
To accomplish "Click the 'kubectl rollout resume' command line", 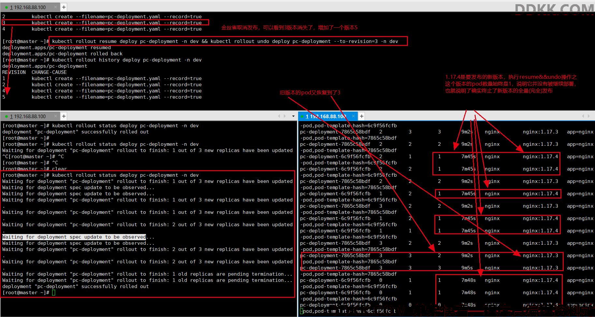I will click(225, 41).
